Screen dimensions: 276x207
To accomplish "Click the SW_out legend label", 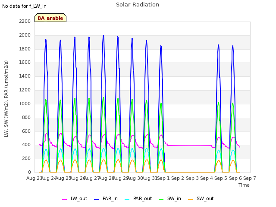I will point(205,198).
